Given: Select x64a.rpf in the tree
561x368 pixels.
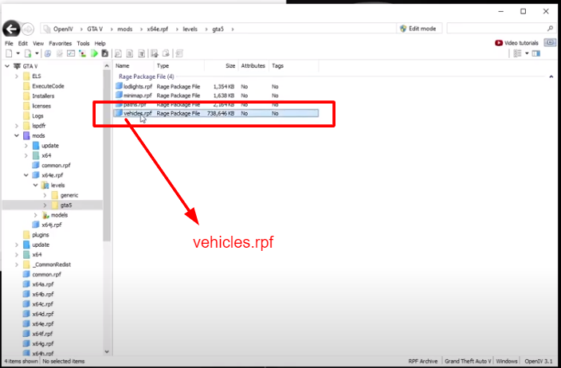Looking at the screenshot, I should click(43, 284).
